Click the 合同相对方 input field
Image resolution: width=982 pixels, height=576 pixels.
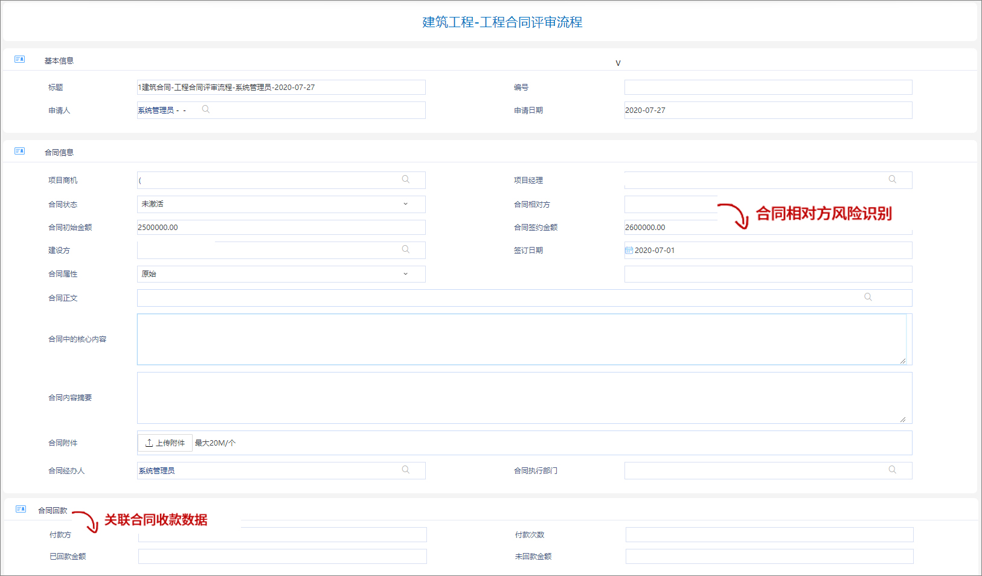671,204
